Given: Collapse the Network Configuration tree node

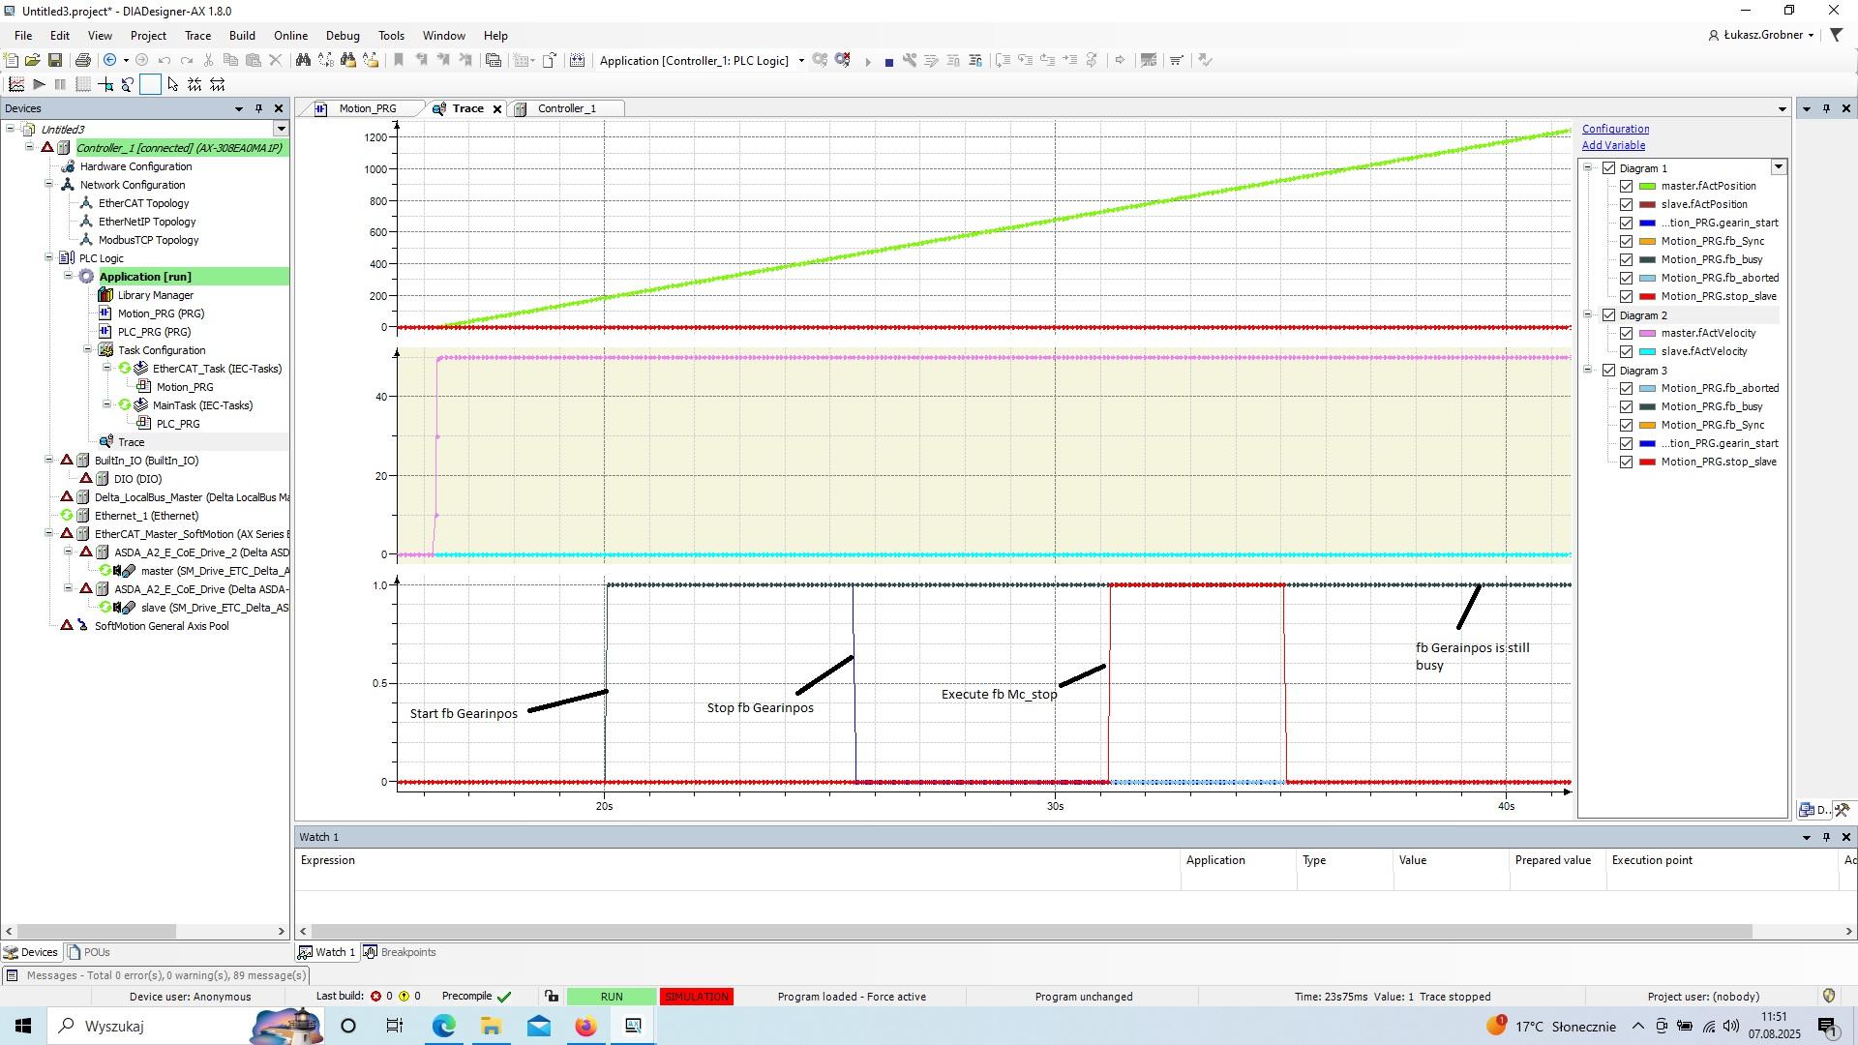Looking at the screenshot, I should pos(49,185).
